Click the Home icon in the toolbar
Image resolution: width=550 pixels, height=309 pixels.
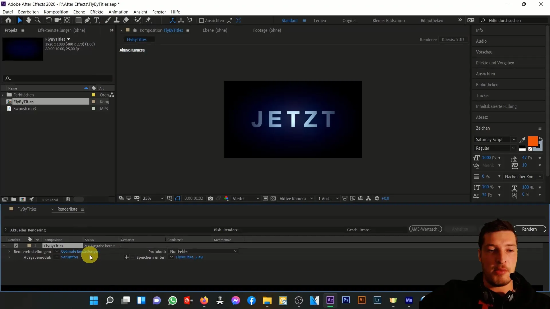pos(8,20)
